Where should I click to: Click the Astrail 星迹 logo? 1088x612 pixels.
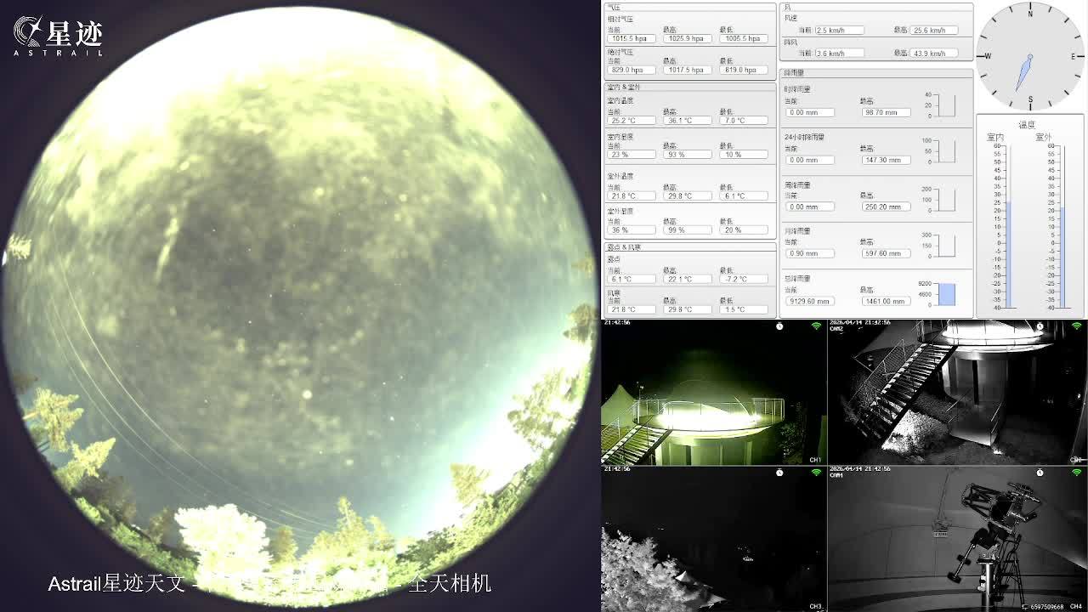click(x=58, y=36)
